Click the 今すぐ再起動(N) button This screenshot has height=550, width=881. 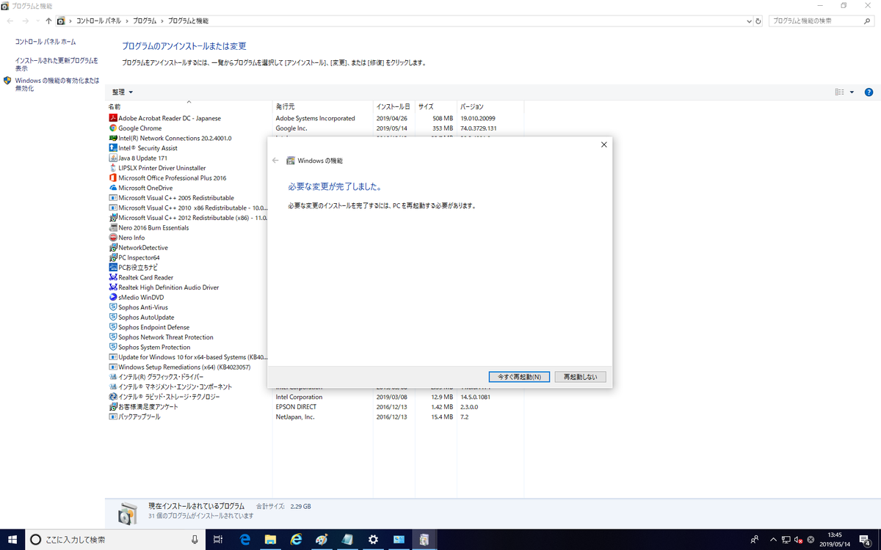coord(519,377)
